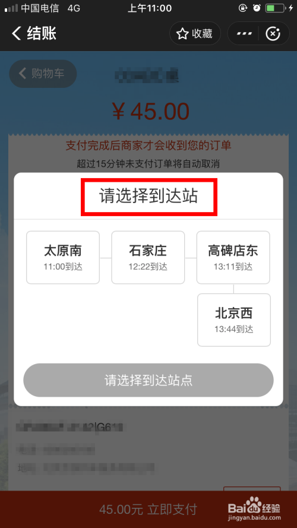Tap the signal strength bars icon
The width and height of the screenshot is (297, 528).
11,8
